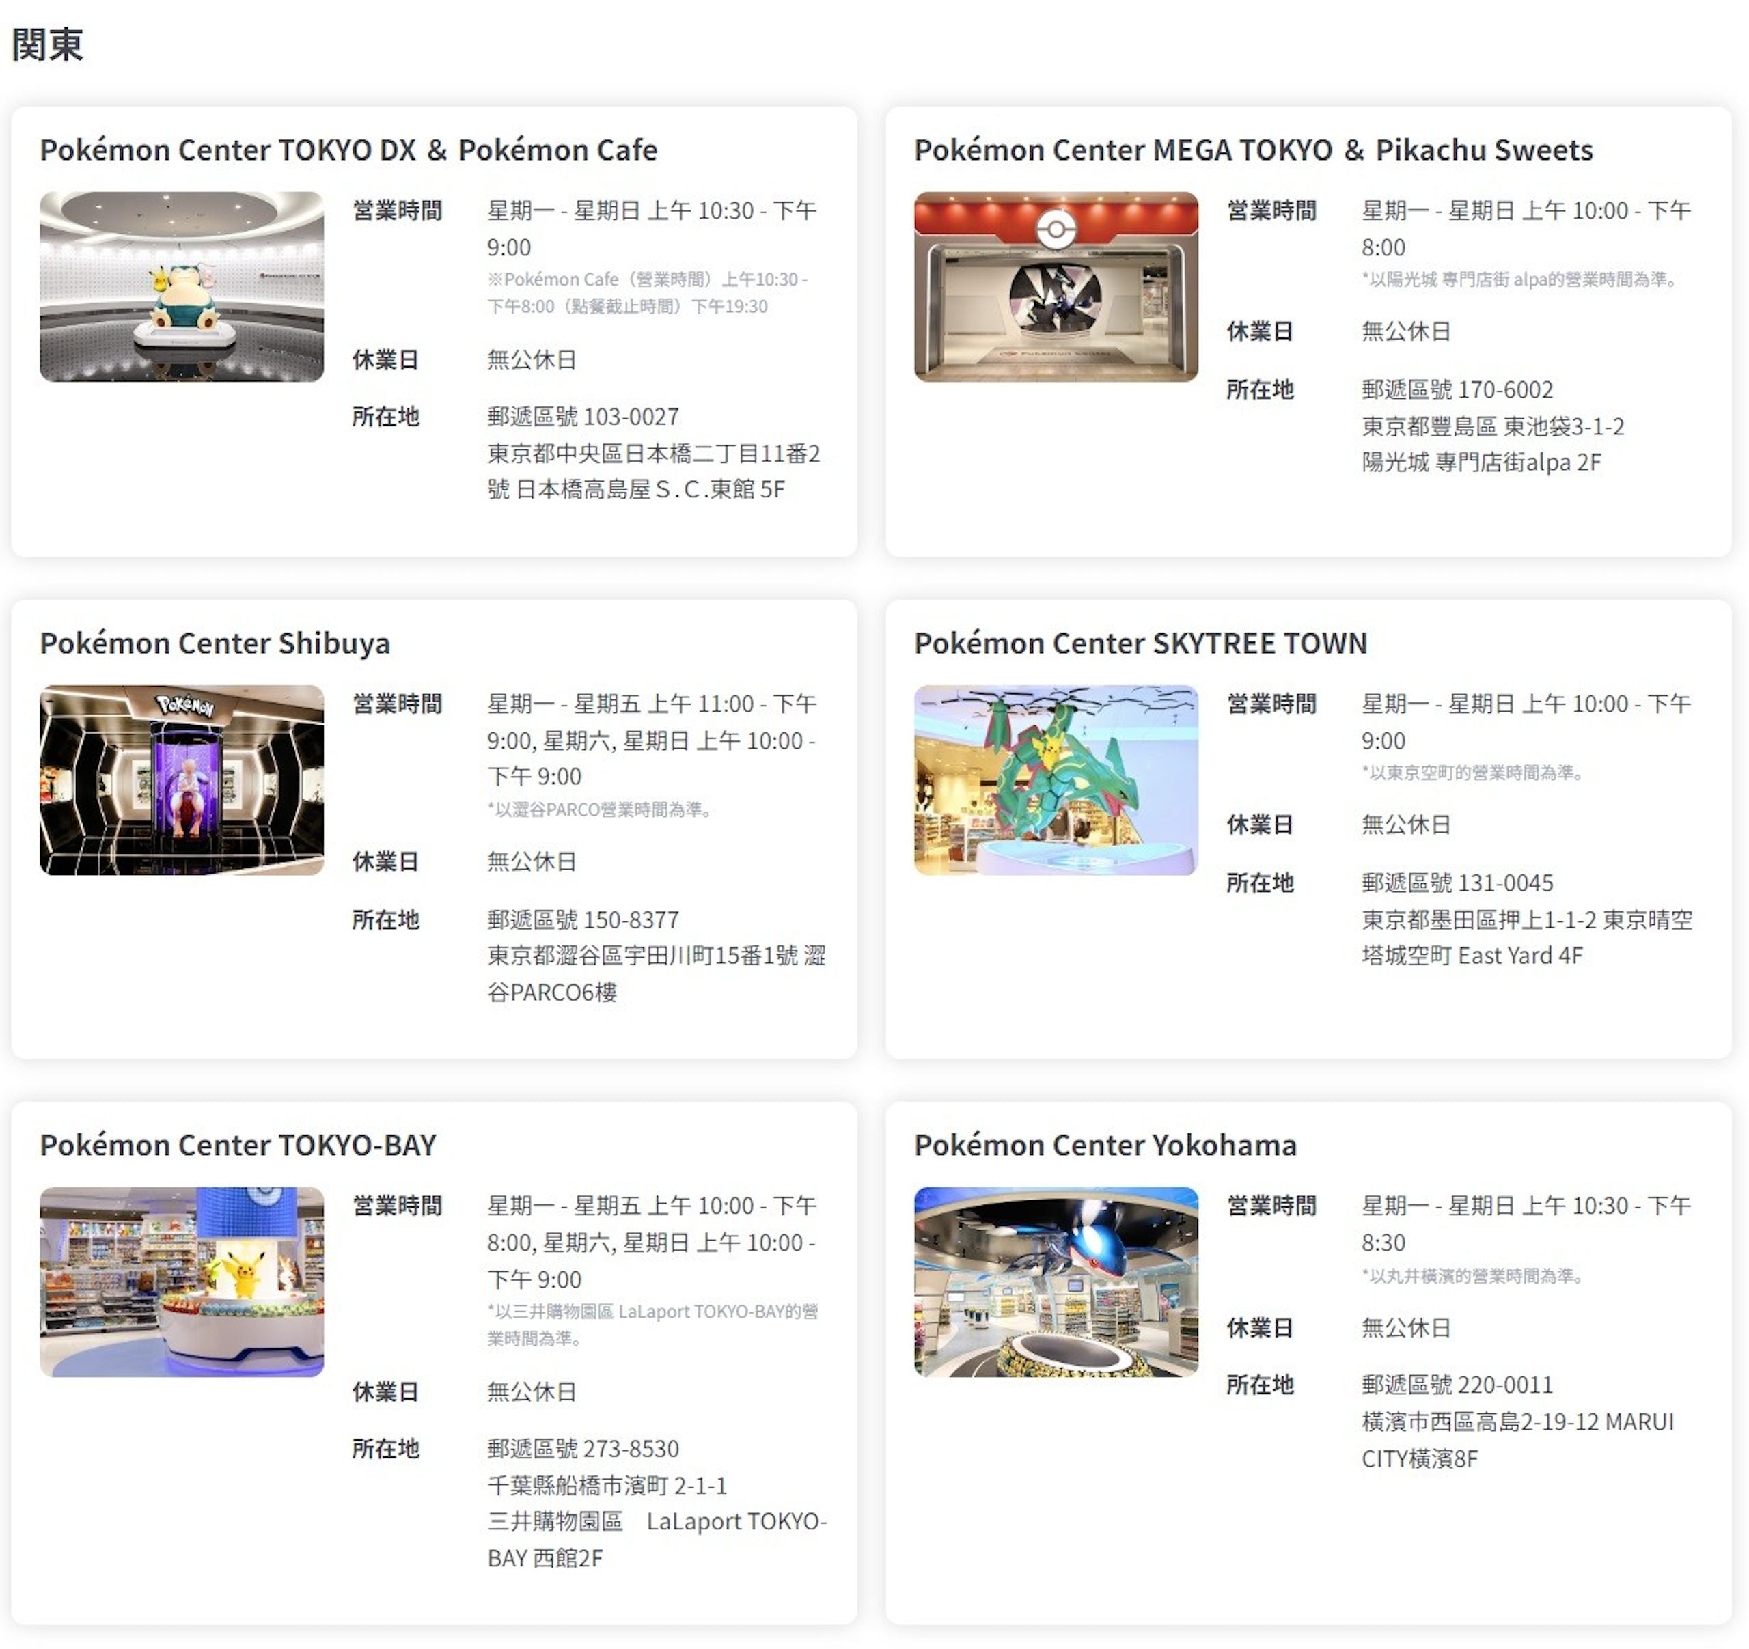Click address 東京都墨田區押上1-1-2

(1479, 920)
